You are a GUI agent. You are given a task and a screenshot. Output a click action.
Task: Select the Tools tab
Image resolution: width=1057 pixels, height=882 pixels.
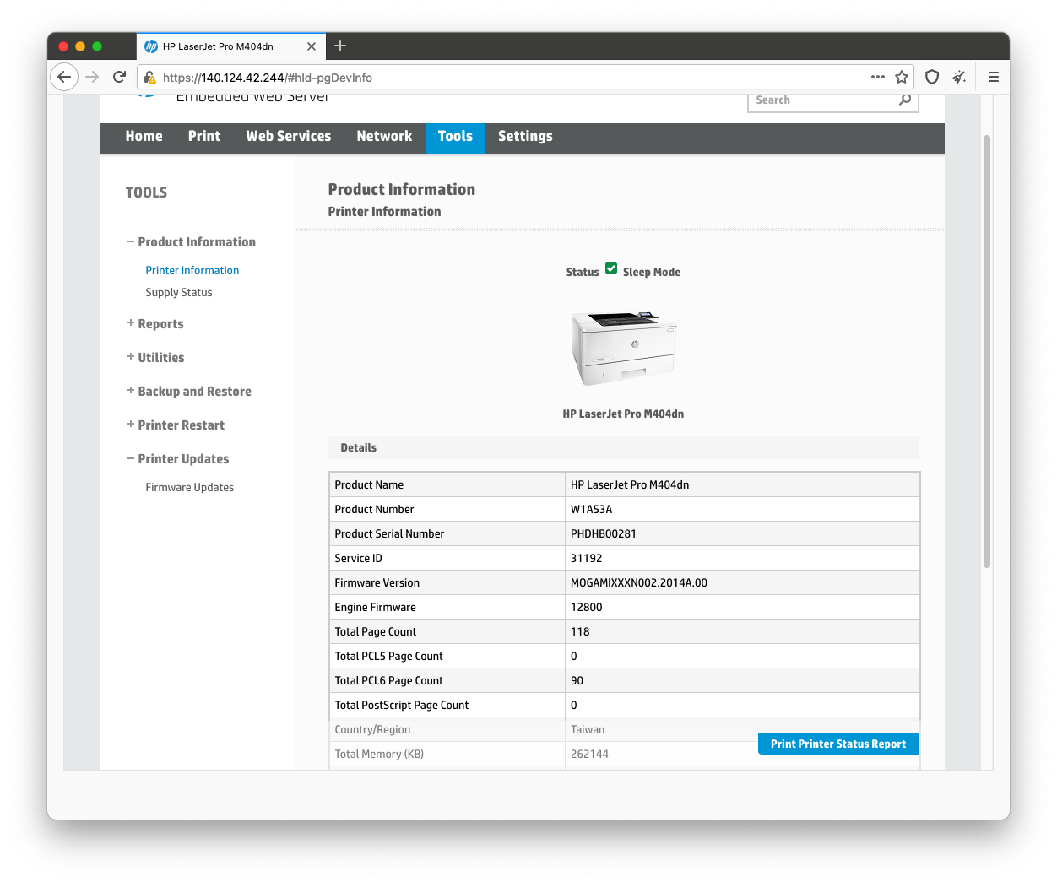coord(455,137)
